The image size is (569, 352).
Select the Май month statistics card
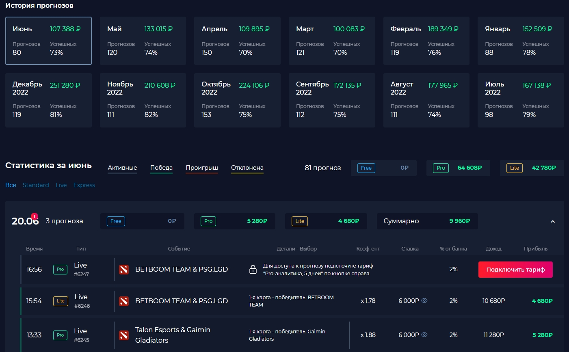point(143,41)
